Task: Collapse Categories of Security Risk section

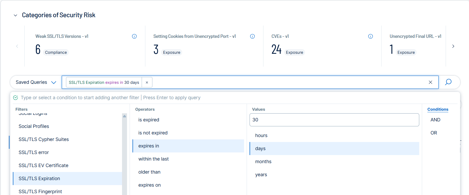Action: pyautogui.click(x=15, y=15)
